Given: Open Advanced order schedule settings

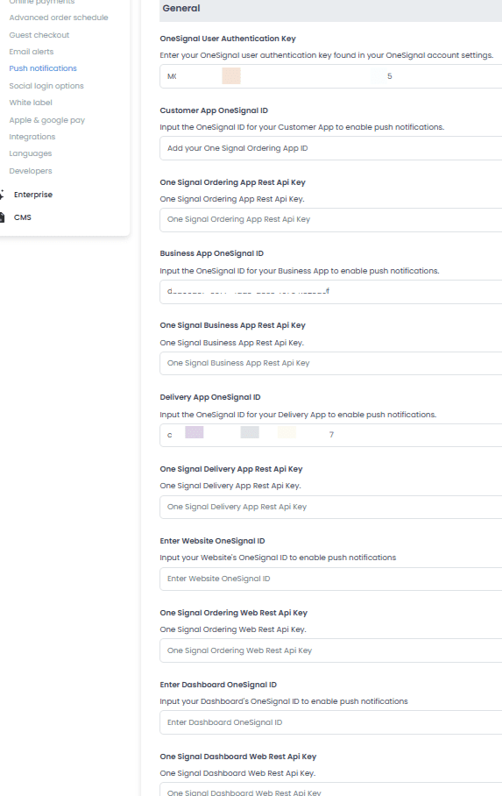Looking at the screenshot, I should pos(59,18).
